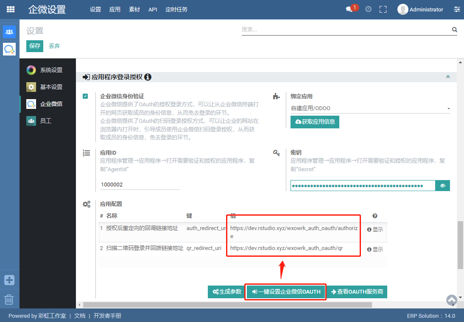This screenshot has width=464, height=322.
Task: Show details for qr_redirect_uri row
Action: [375, 250]
